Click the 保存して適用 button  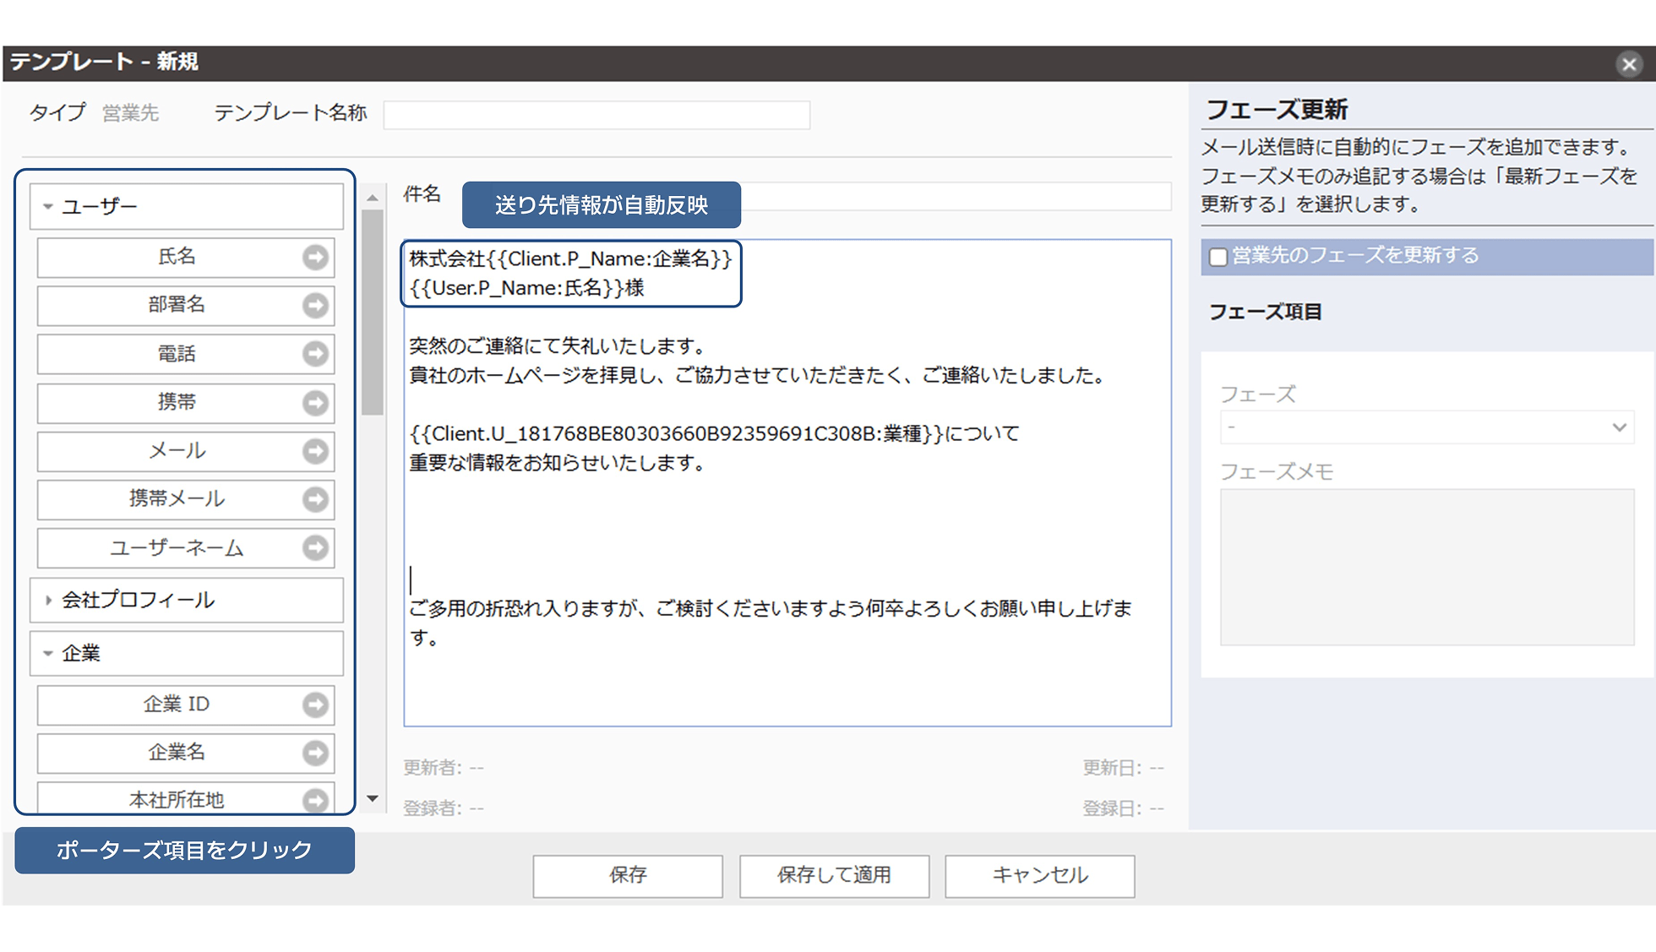coord(834,875)
